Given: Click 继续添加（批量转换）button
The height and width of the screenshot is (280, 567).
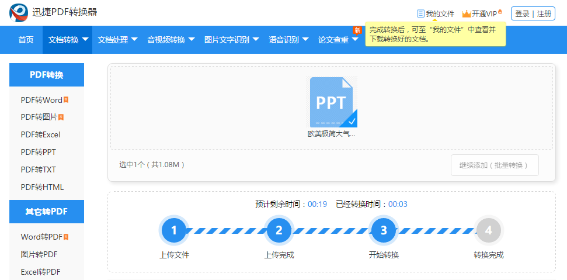Looking at the screenshot, I should click(495, 165).
